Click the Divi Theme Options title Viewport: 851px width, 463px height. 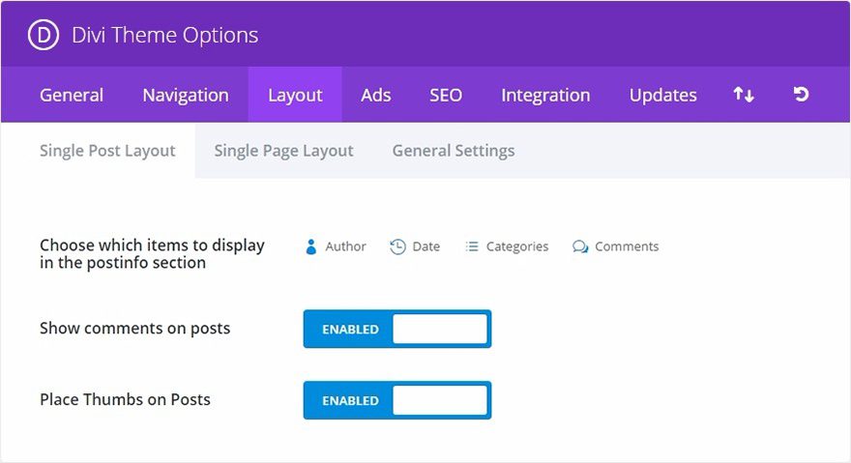[x=165, y=35]
